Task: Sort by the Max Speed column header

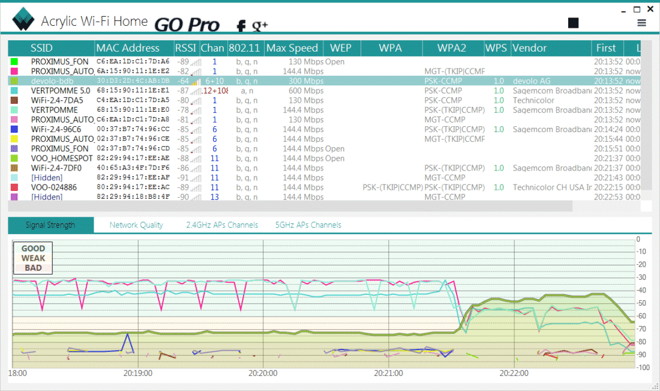Action: [293, 48]
